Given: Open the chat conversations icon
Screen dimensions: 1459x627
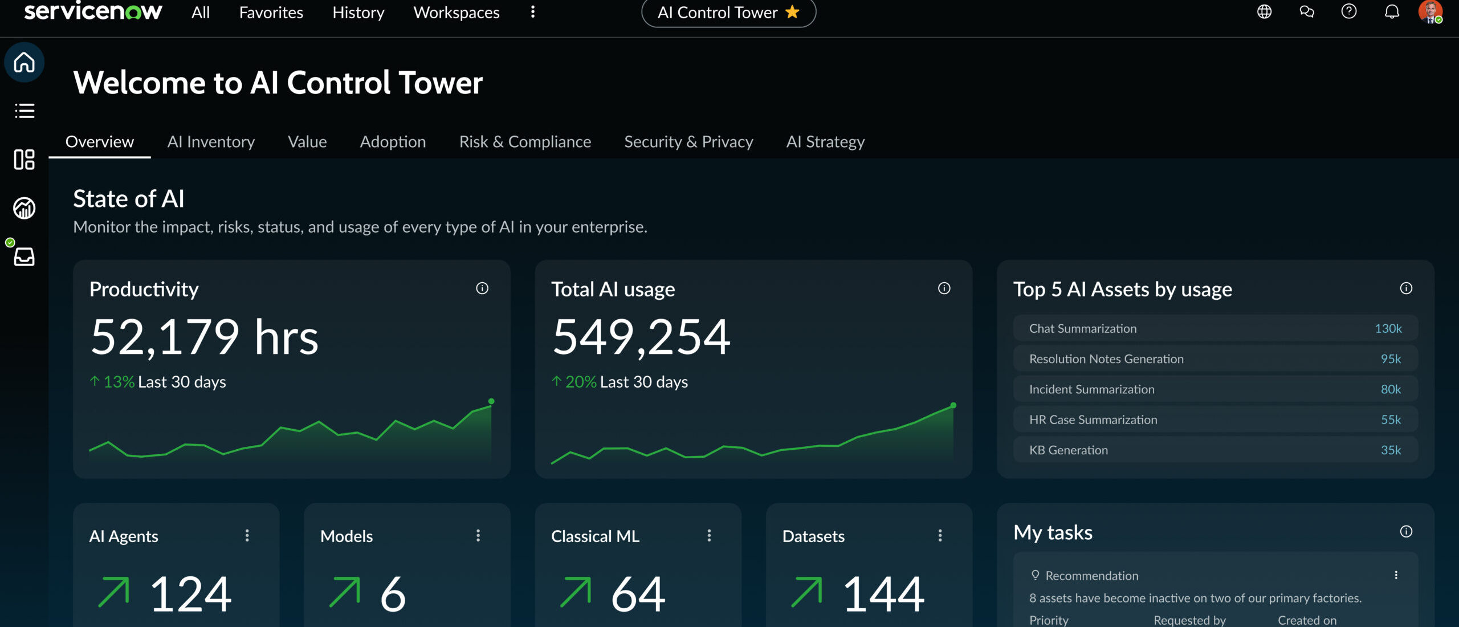Looking at the screenshot, I should (1307, 11).
